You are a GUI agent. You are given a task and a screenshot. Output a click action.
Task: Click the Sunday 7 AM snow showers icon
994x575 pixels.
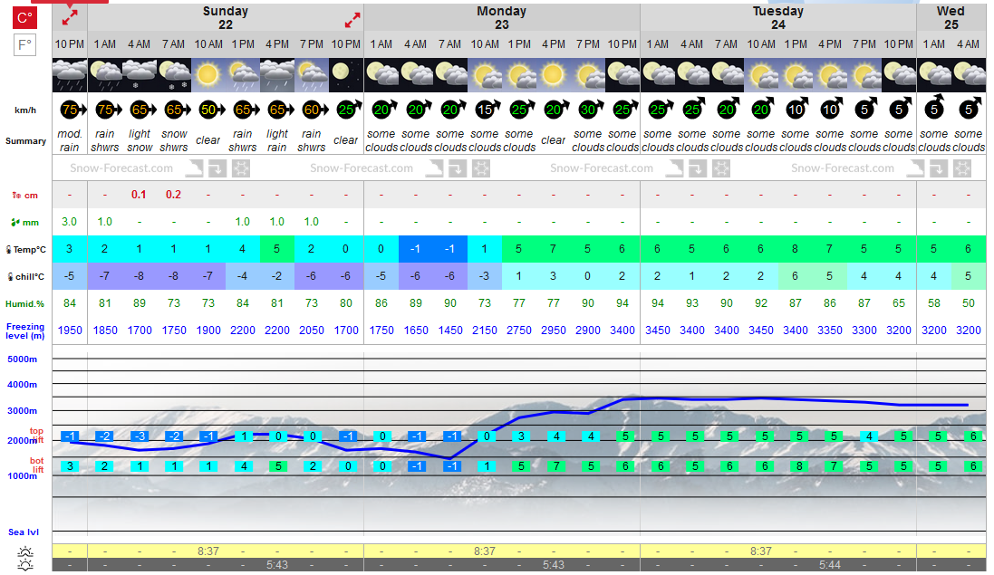click(x=174, y=75)
